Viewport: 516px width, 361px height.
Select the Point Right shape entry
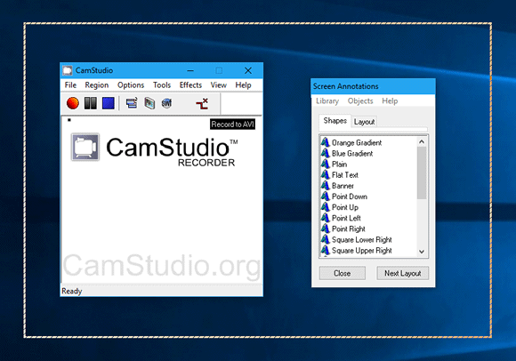pyautogui.click(x=343, y=229)
